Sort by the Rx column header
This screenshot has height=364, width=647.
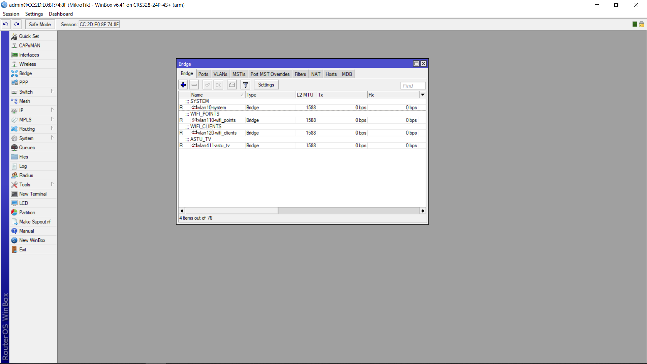pos(393,95)
